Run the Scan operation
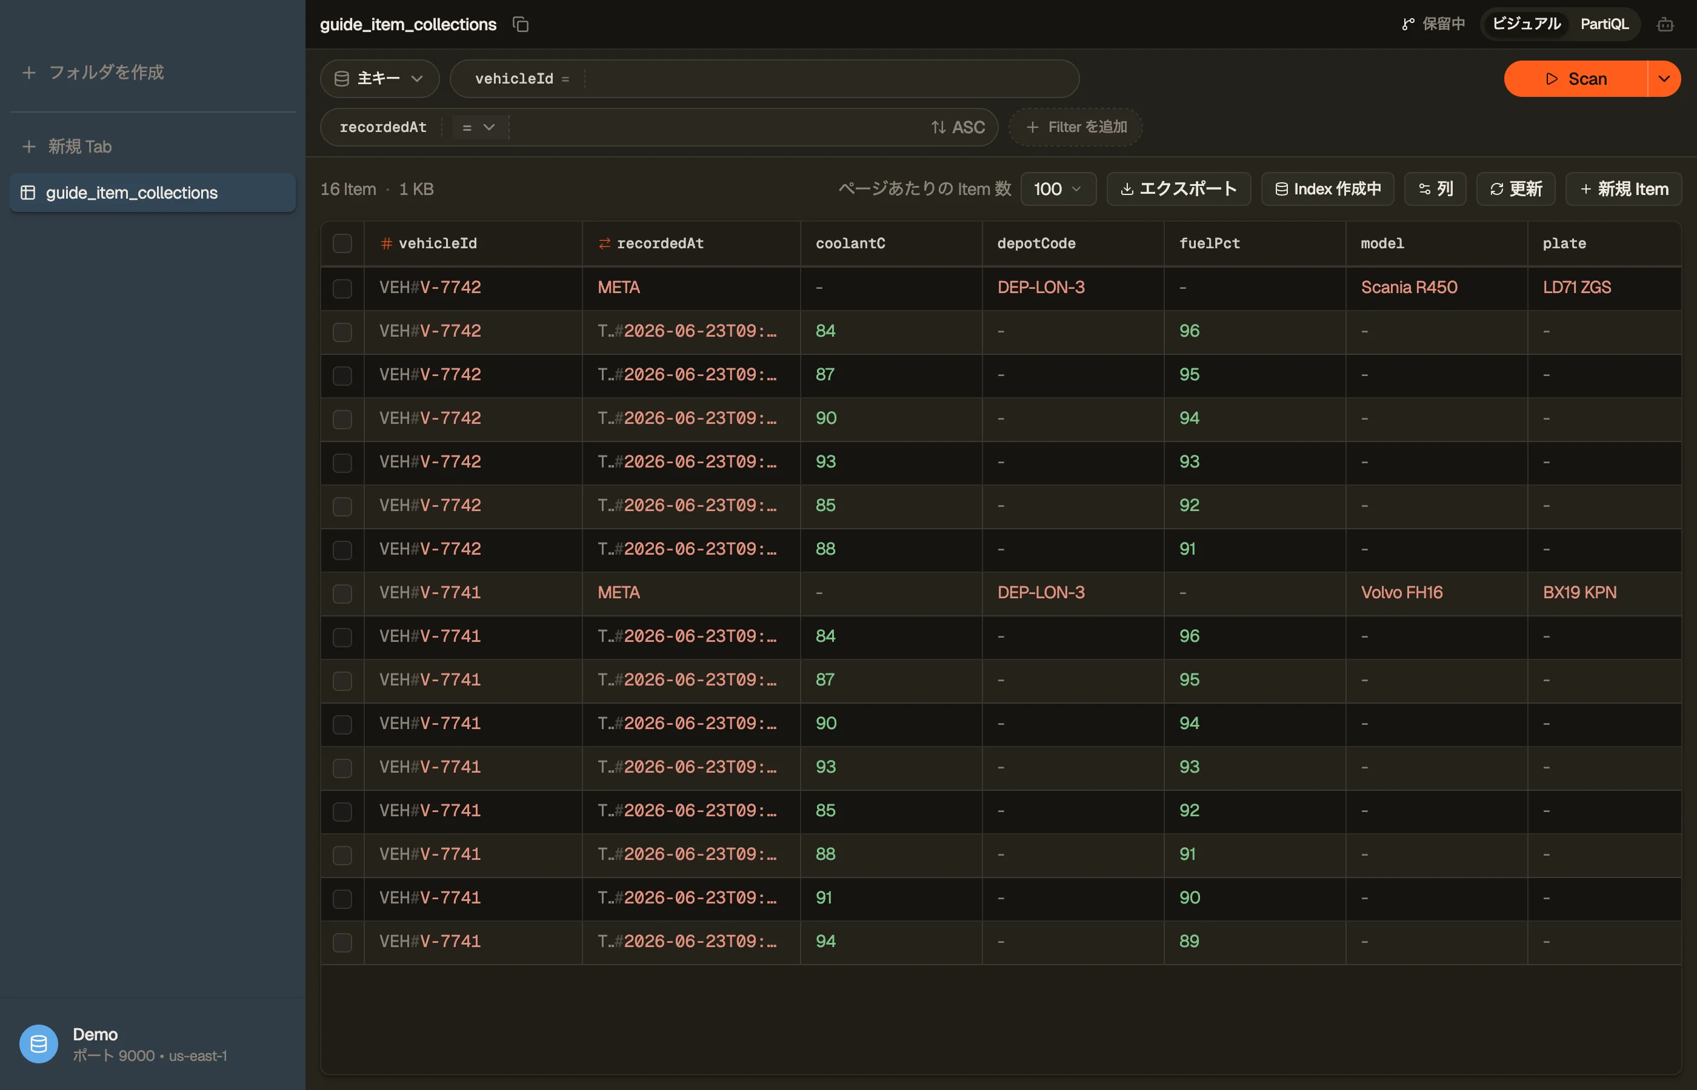The image size is (1697, 1090). [1575, 79]
